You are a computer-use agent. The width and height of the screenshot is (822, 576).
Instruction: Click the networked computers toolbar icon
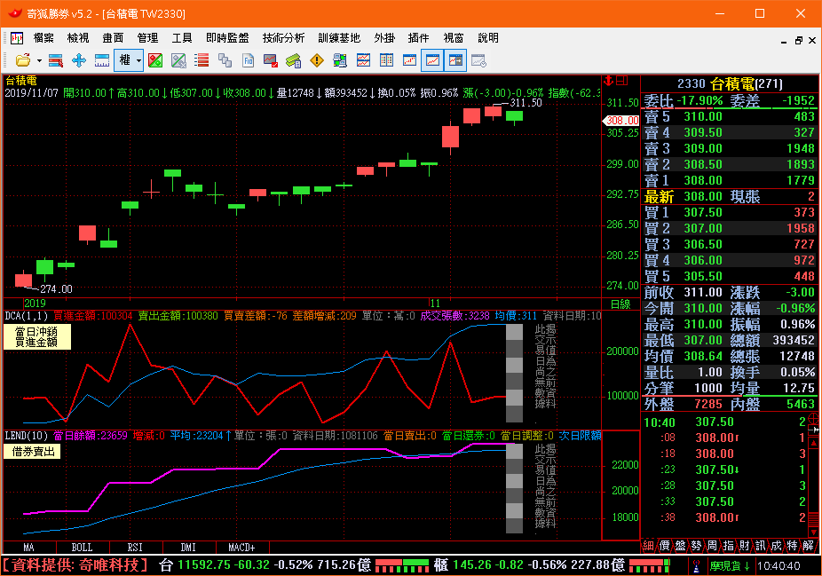tap(340, 60)
